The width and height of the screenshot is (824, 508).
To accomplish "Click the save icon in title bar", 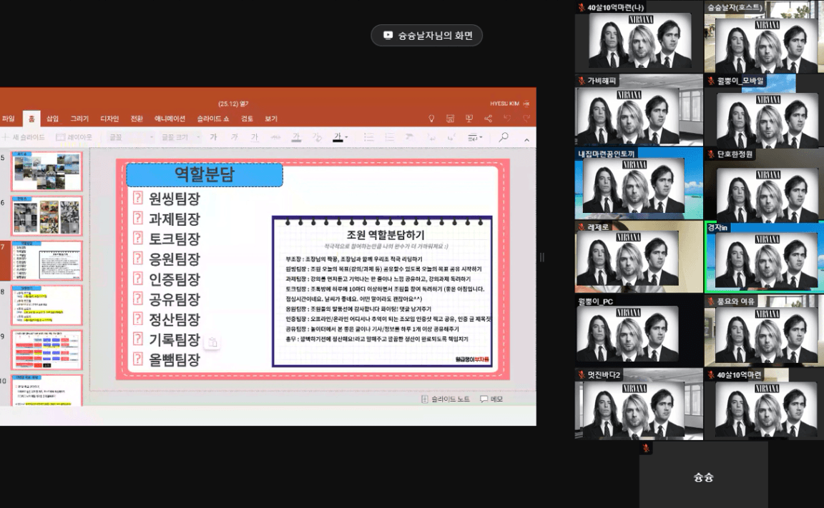I will (450, 119).
